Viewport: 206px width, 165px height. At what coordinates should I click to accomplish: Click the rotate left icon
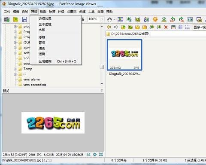pyautogui.click(x=173, y=19)
